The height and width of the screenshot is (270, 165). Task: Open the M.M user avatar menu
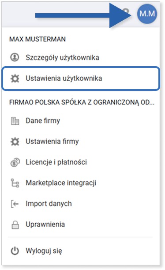(x=147, y=14)
